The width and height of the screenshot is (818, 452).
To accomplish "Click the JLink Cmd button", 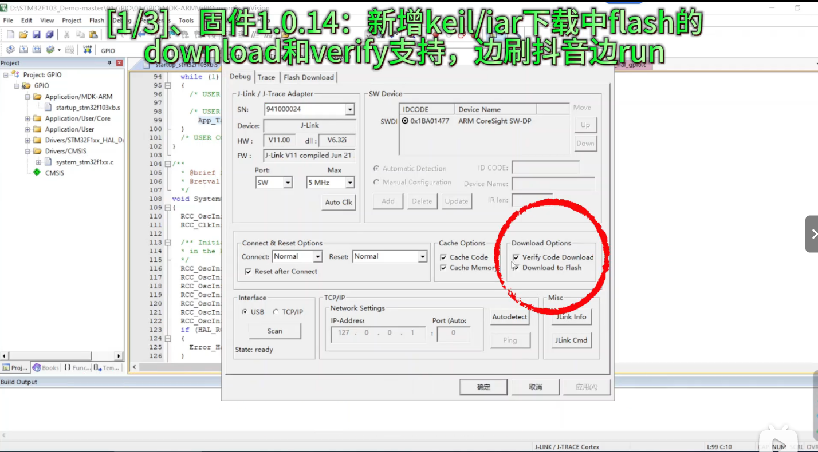I will pos(571,340).
